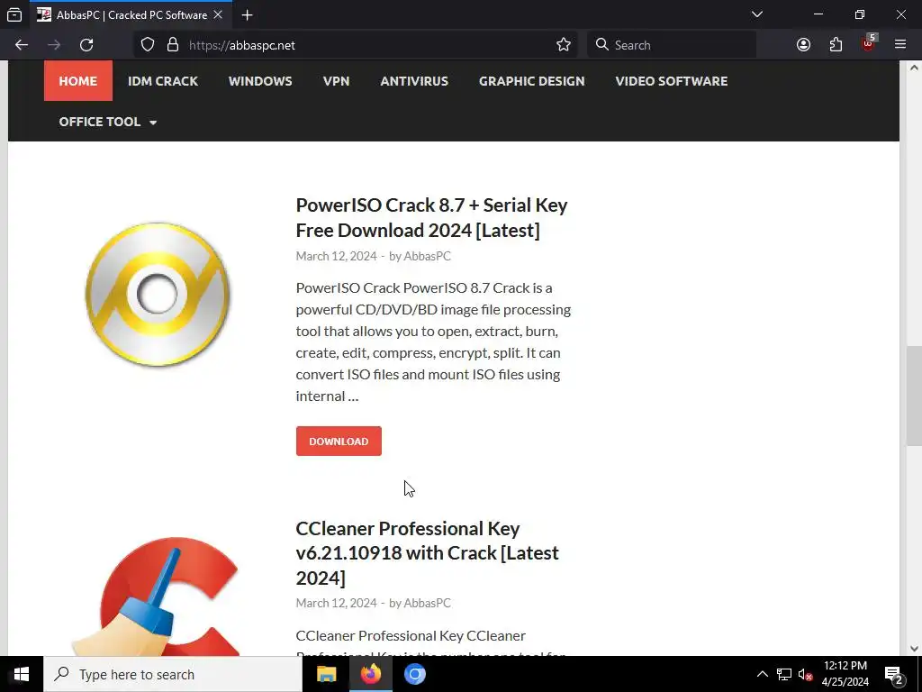The height and width of the screenshot is (692, 922).
Task: Click the Firefox taskbar icon
Action: 370,674
